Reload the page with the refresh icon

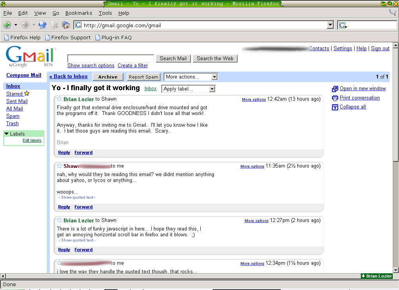[x=42, y=25]
